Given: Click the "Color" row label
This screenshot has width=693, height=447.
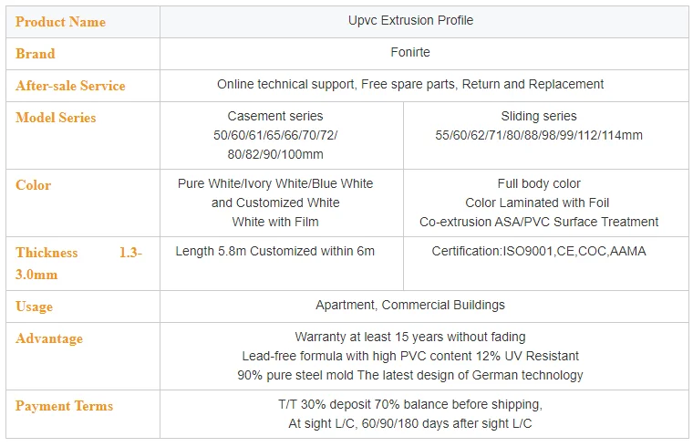Looking at the screenshot, I should (34, 185).
